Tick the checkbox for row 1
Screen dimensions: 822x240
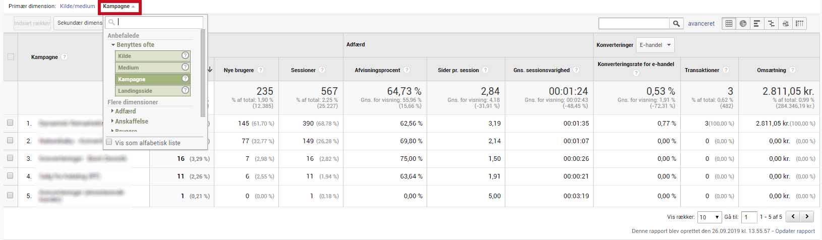(x=10, y=123)
